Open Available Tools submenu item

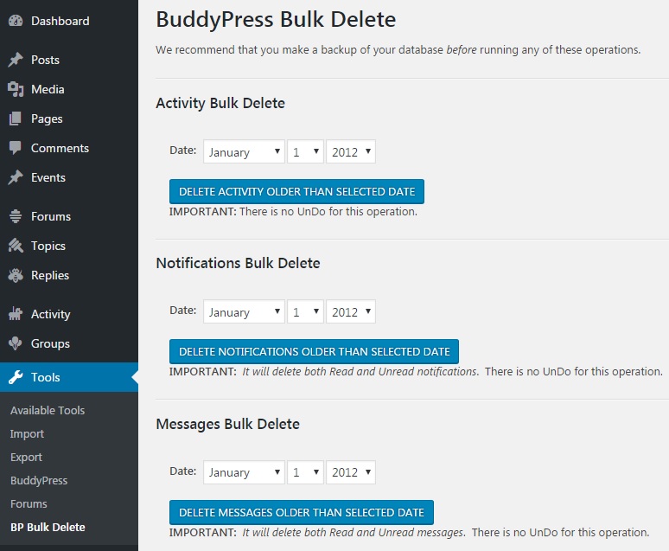tap(48, 410)
